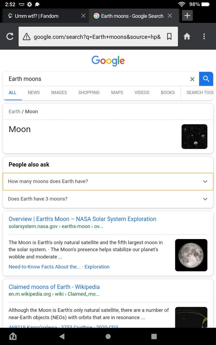The width and height of the screenshot is (216, 345).
Task: Open the NASA Earth's Moon overview link
Action: [x=82, y=219]
